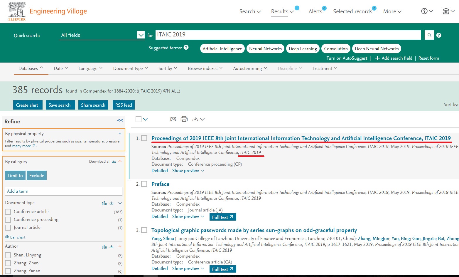
Task: Open the Sort by dropdown in options bar
Action: 168,68
